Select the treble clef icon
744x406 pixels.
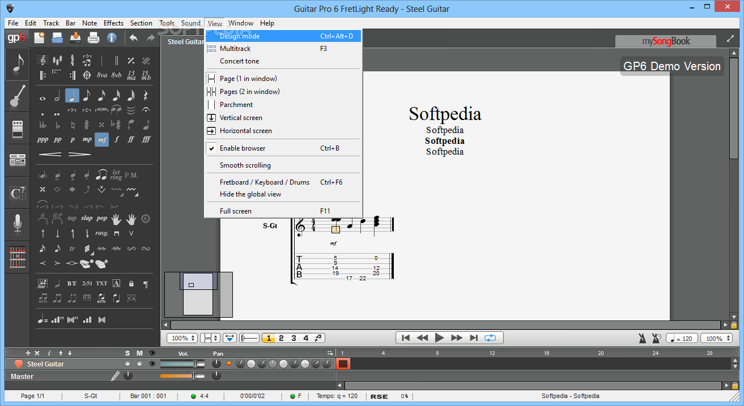click(42, 60)
